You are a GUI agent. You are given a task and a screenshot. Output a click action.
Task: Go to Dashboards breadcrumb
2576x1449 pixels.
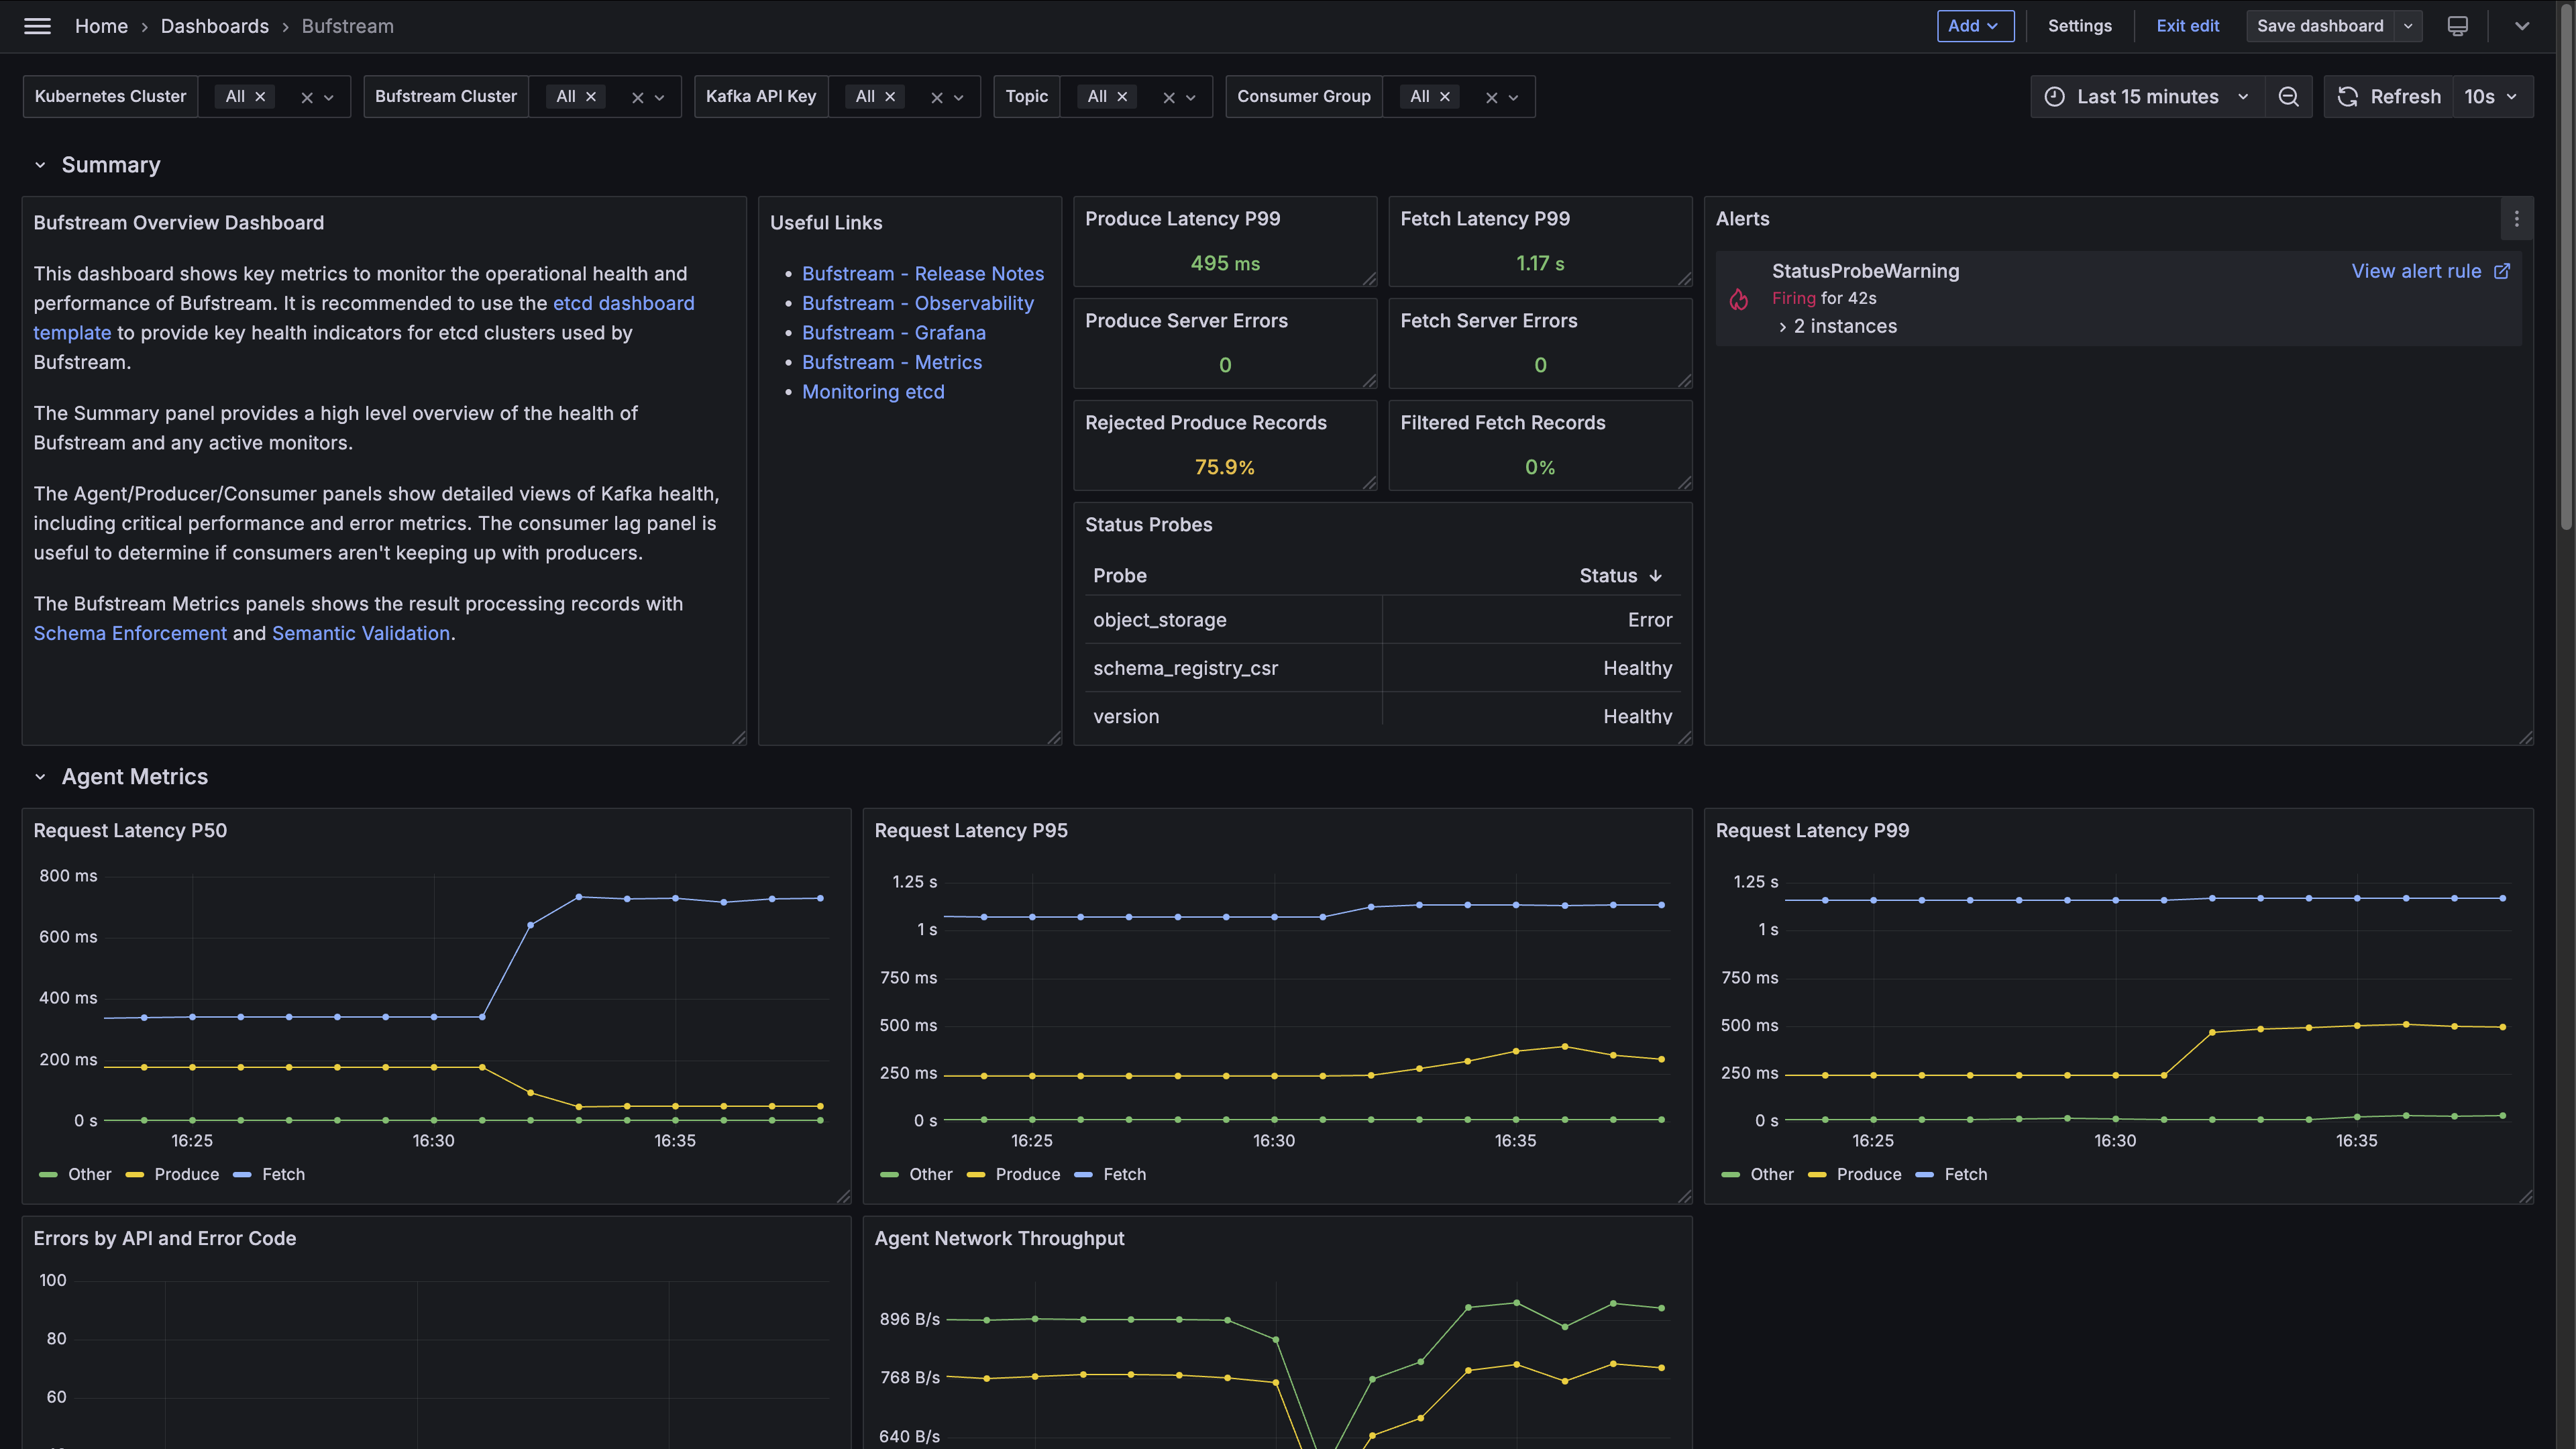tap(215, 26)
